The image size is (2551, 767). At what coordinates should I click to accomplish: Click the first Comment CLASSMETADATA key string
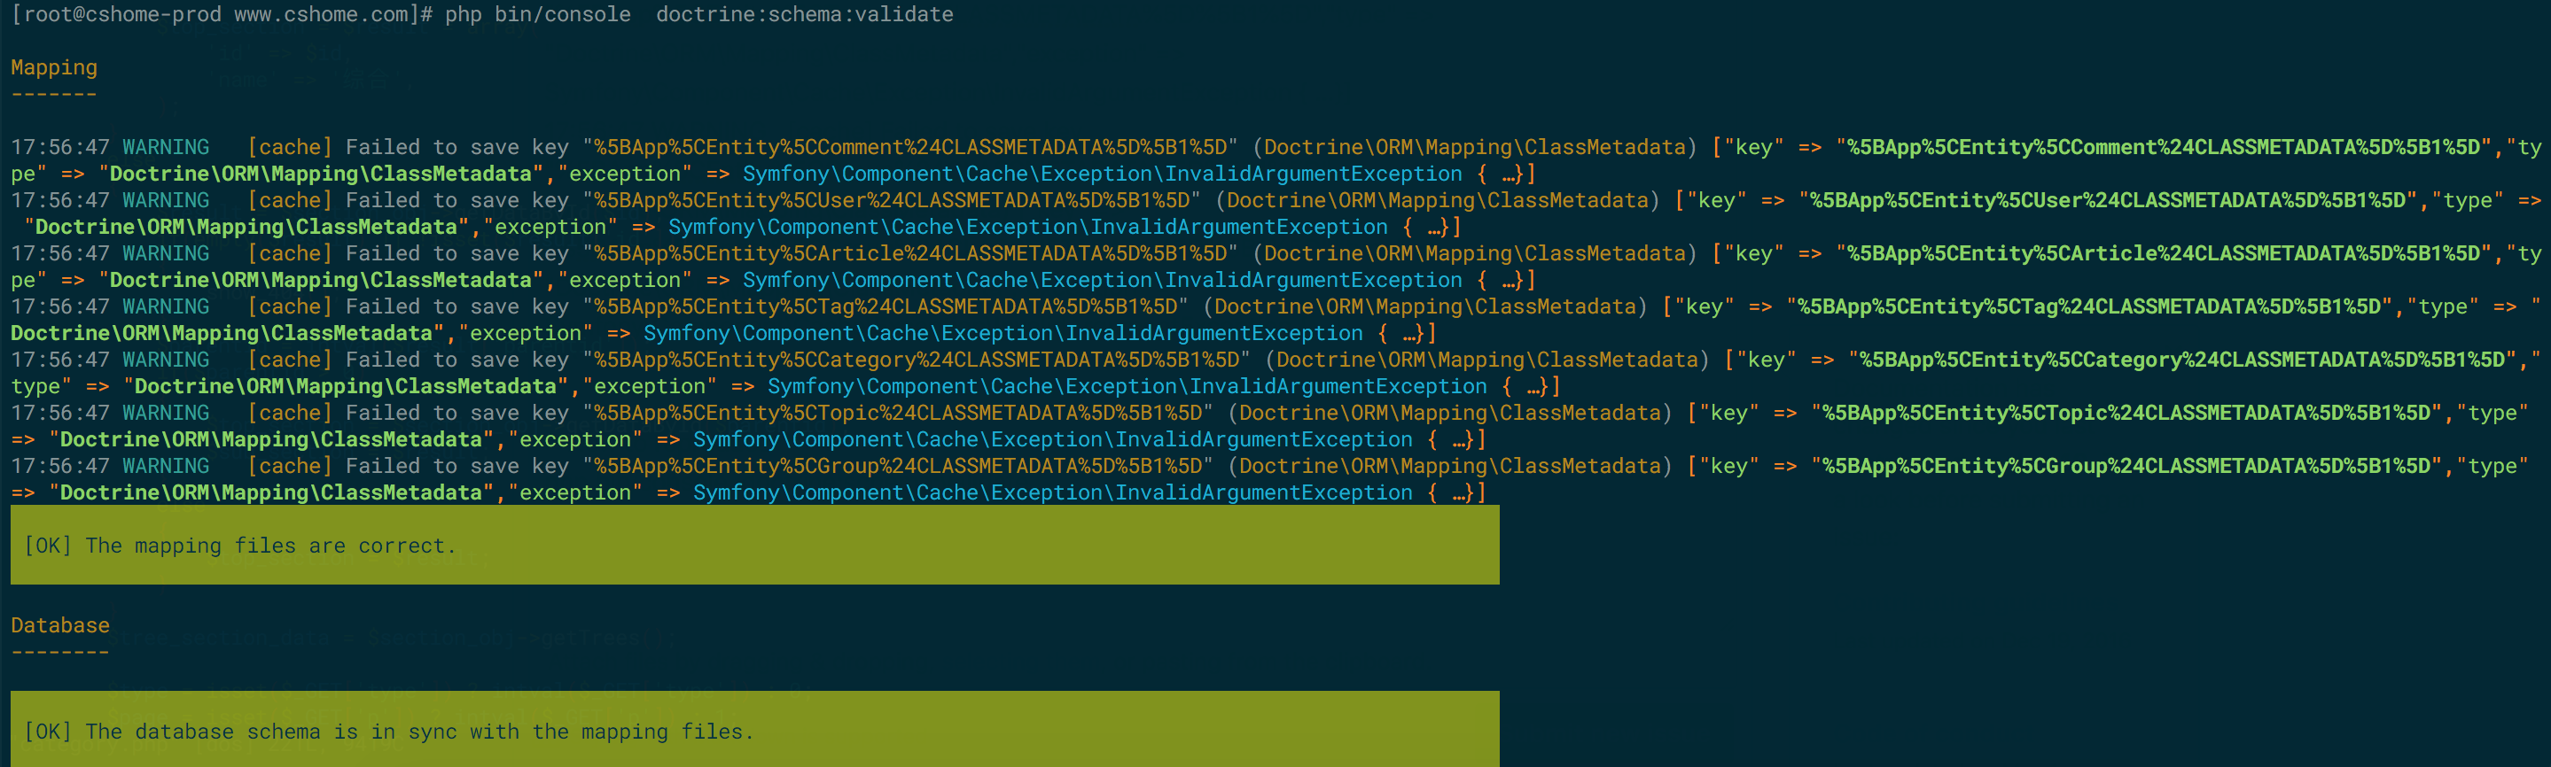[x=910, y=146]
